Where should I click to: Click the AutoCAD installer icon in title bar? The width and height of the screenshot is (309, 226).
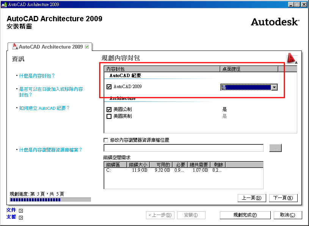click(x=4, y=4)
